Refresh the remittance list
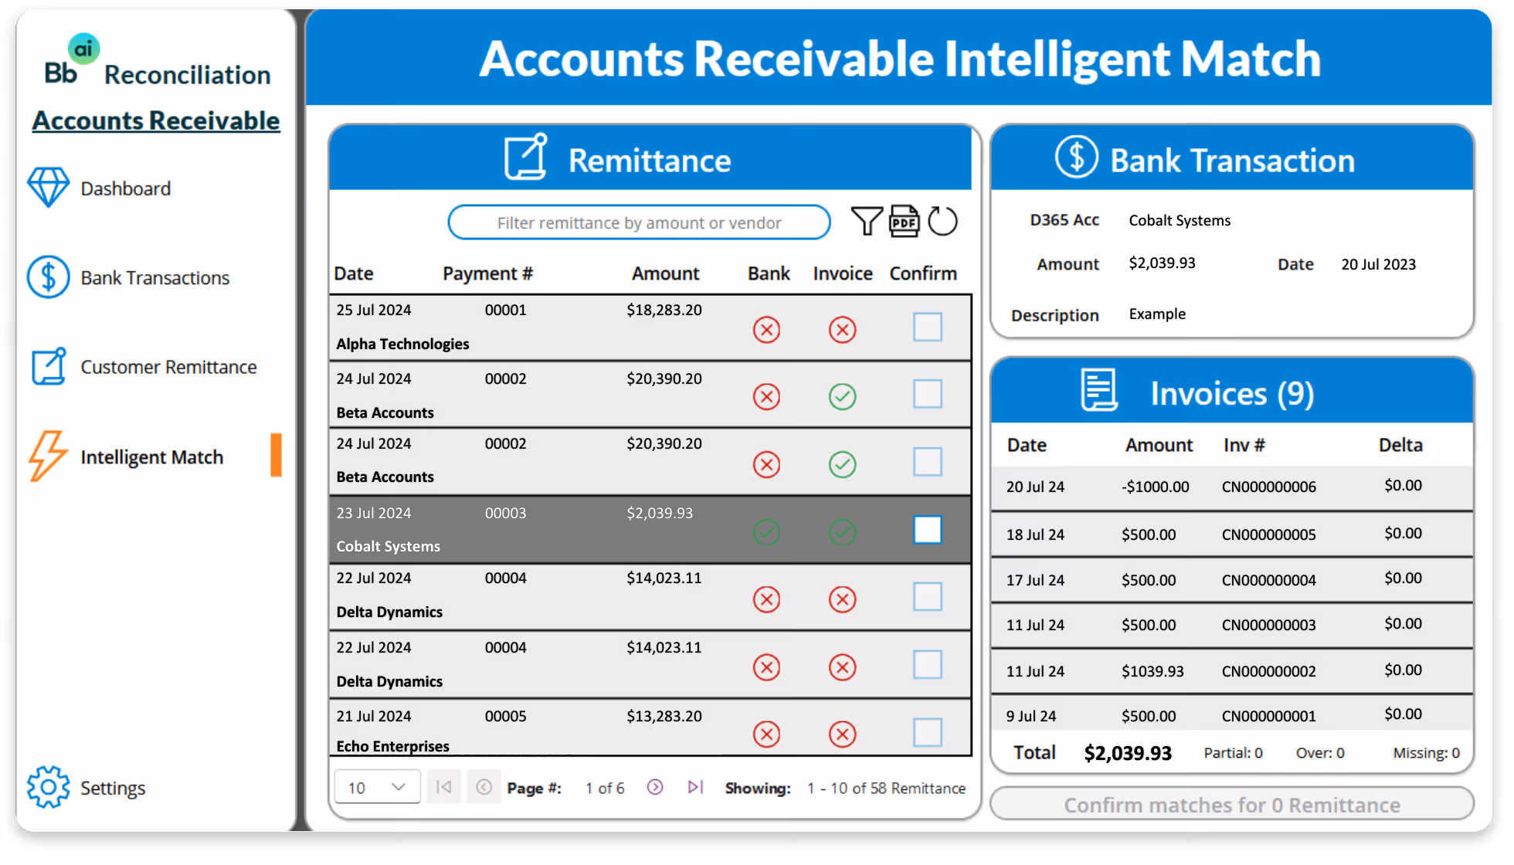This screenshot has height=865, width=1514. tap(942, 222)
